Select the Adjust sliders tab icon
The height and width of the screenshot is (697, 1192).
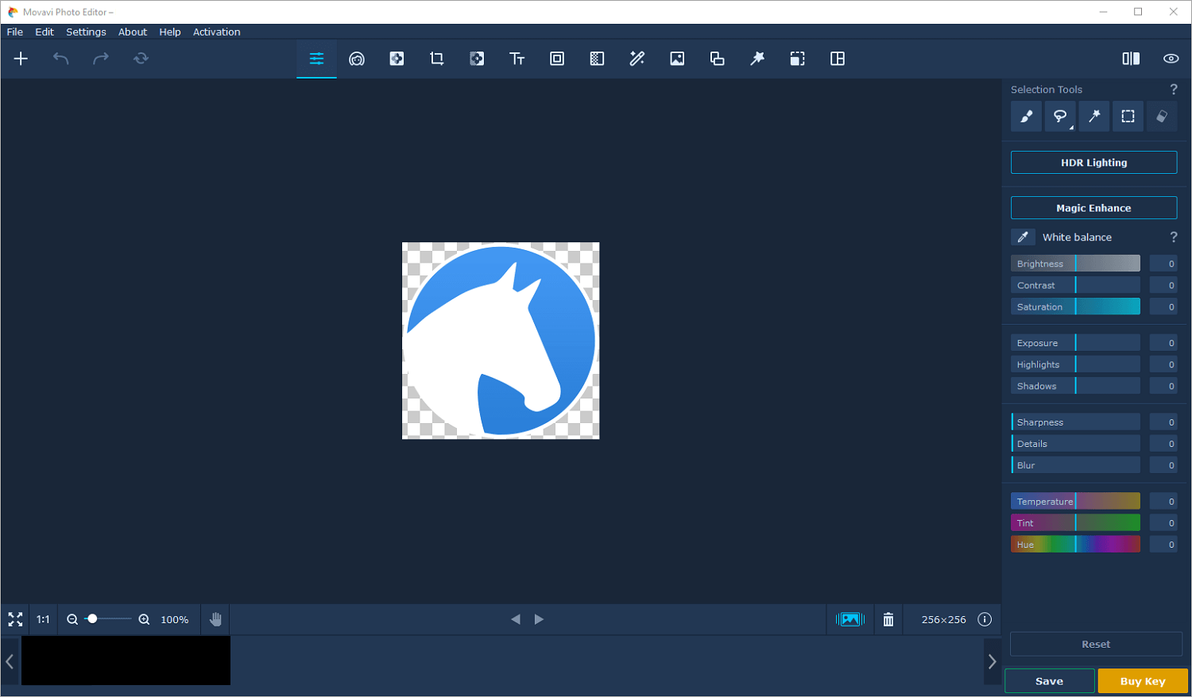[316, 59]
